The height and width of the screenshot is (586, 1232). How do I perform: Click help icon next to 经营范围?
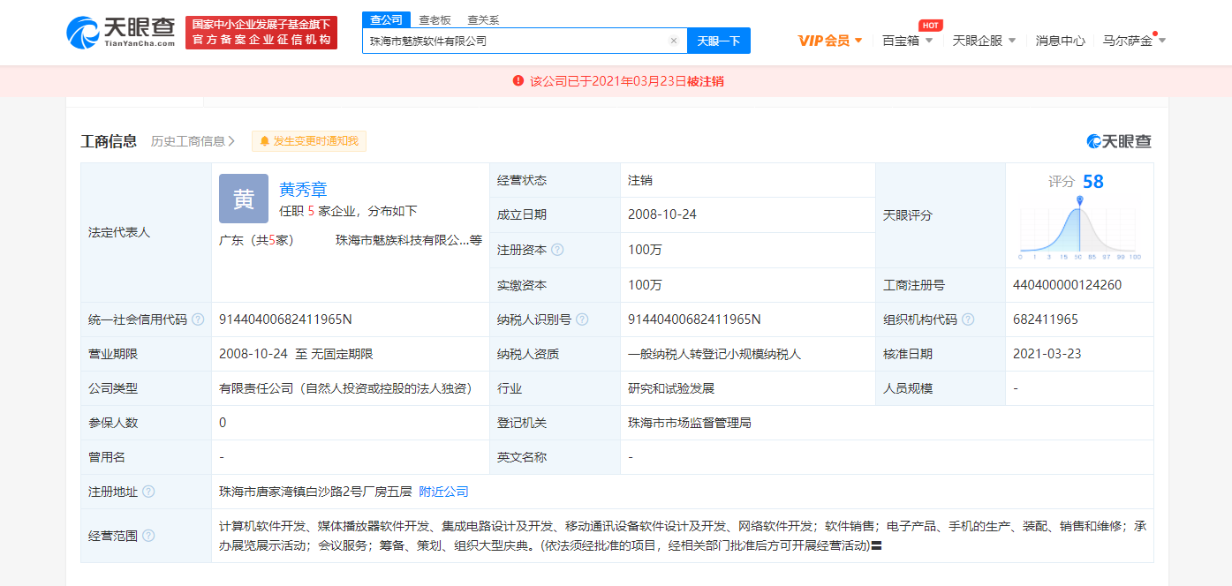coord(148,534)
